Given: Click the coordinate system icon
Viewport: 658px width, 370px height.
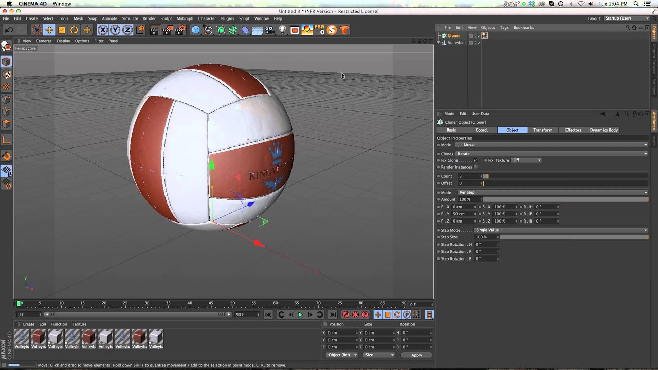Looking at the screenshot, I should pos(140,30).
